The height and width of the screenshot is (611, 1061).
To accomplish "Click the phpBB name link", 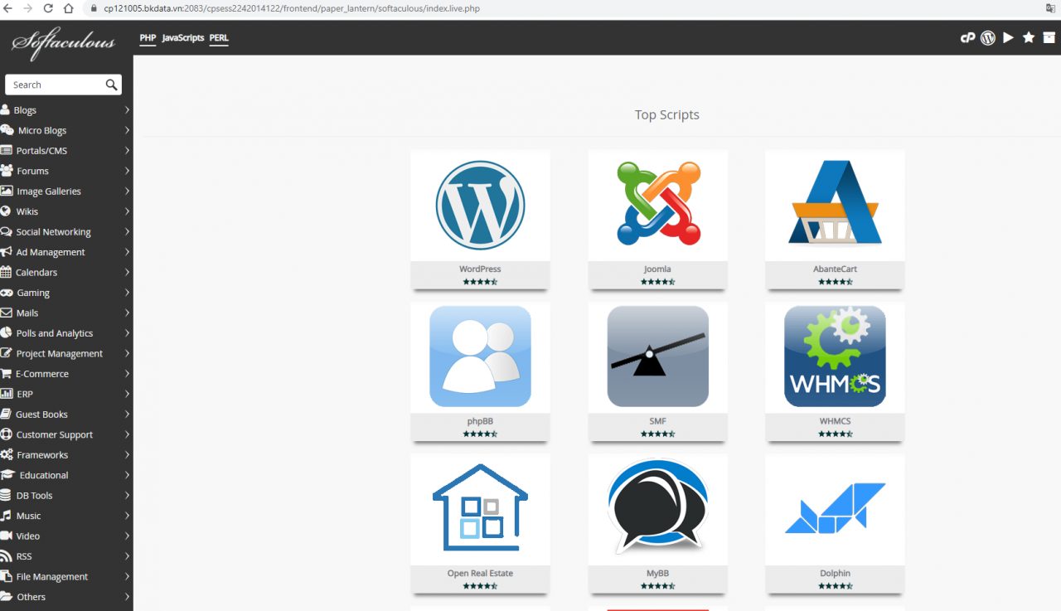I will pos(480,421).
